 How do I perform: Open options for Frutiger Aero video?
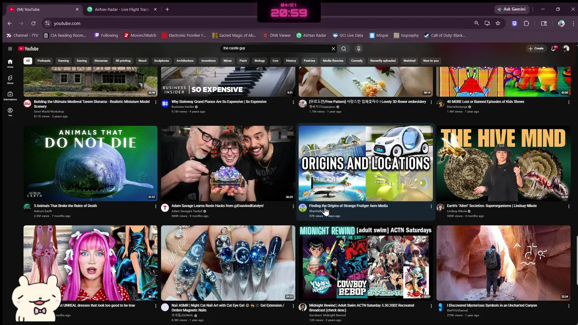(431, 206)
